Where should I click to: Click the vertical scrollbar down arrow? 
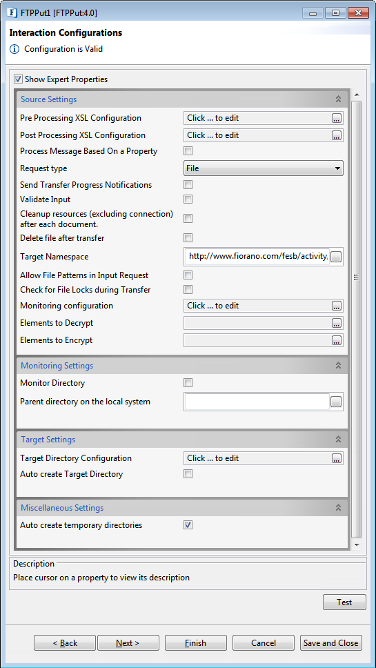(x=357, y=545)
